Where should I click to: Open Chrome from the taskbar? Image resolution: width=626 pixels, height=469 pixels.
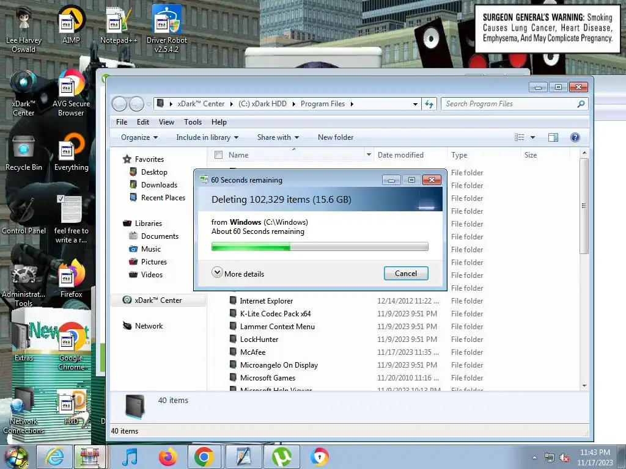coord(204,457)
